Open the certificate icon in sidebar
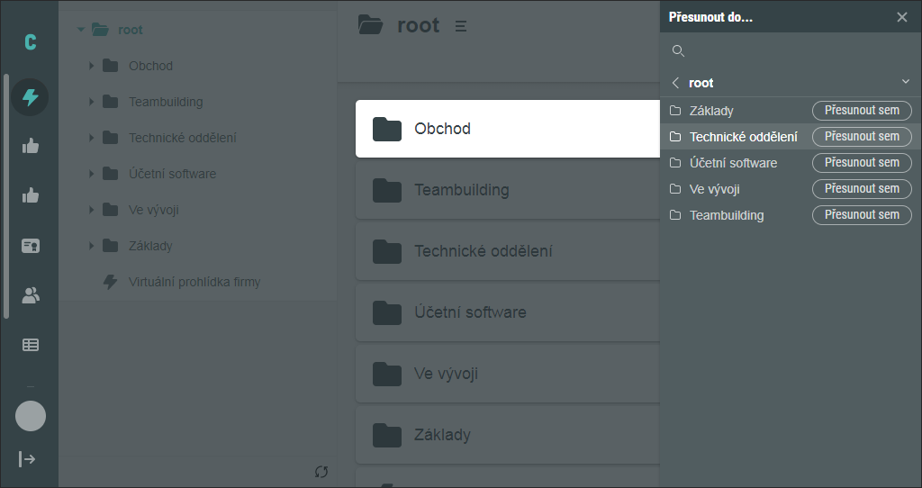922x488 pixels. click(x=30, y=246)
